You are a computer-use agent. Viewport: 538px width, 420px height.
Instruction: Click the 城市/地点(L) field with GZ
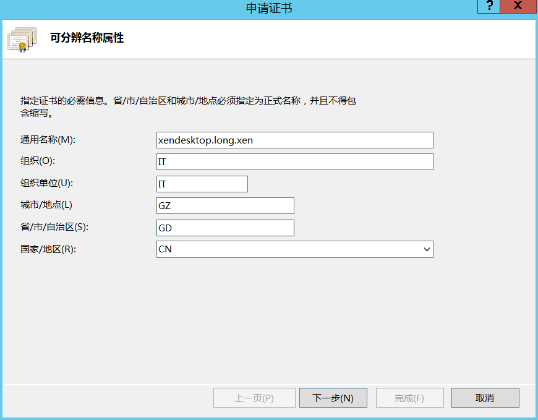(x=225, y=205)
